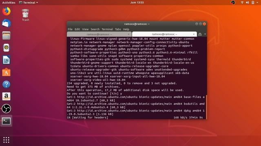Click the 'linux-firmware' package name
This screenshot has height=146, width=261.
pos(82,39)
